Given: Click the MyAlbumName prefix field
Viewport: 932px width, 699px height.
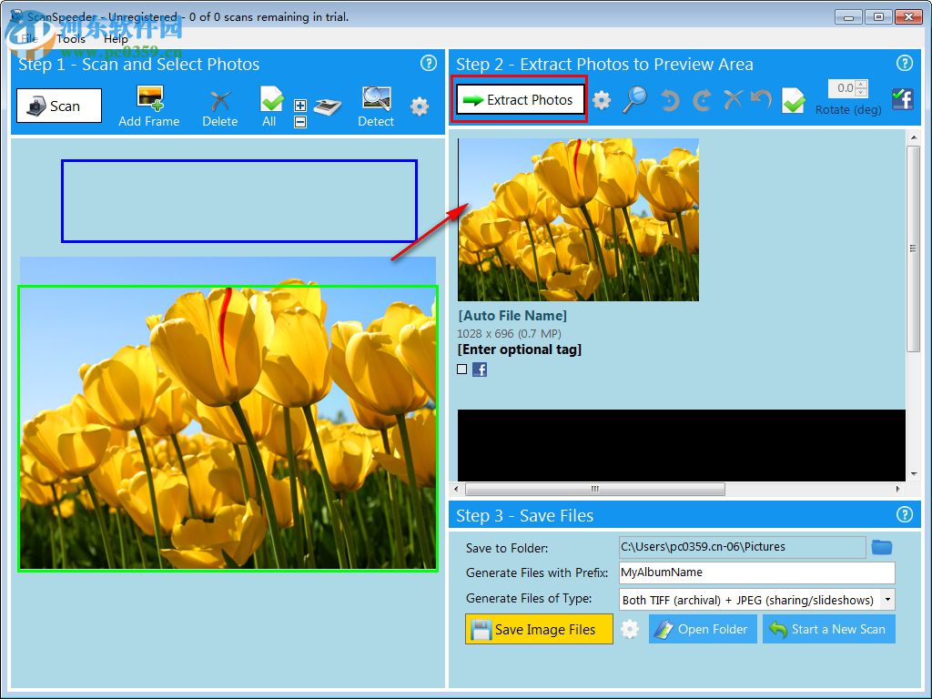Looking at the screenshot, I should 756,572.
